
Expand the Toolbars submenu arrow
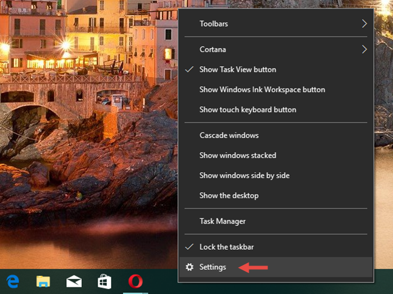[x=364, y=24]
